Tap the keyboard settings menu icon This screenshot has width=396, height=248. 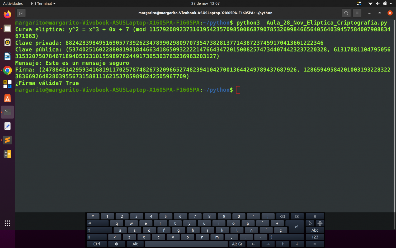[x=315, y=244]
